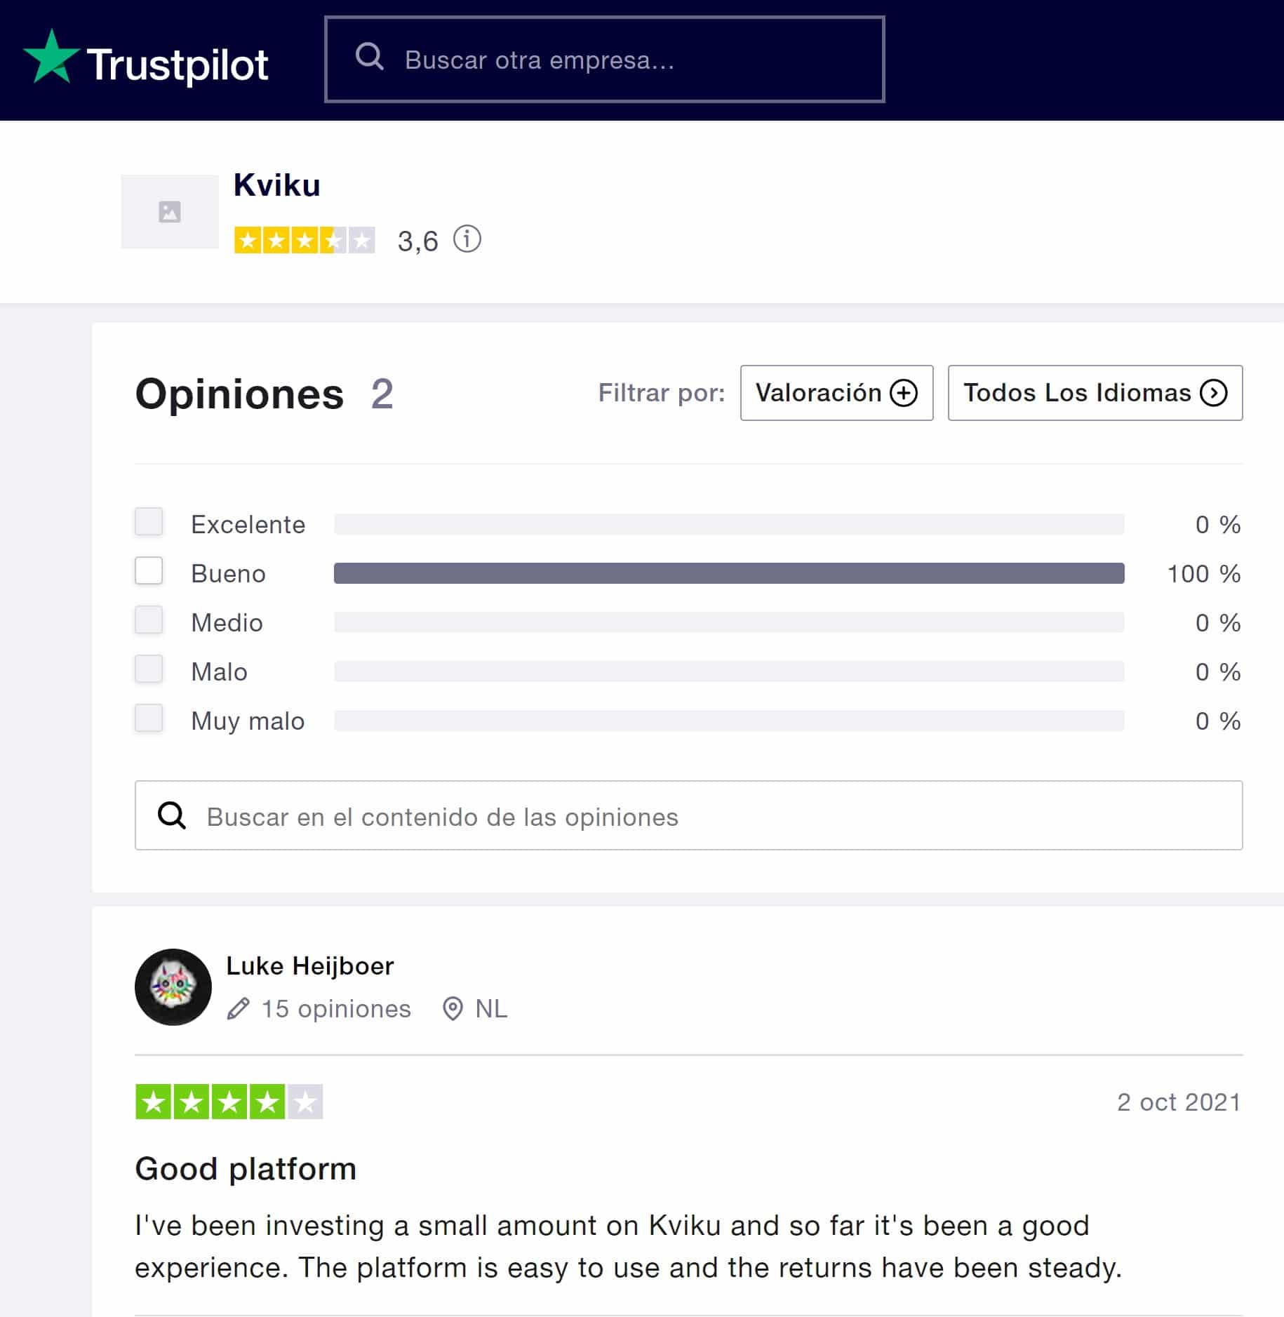
Task: Click the review content search magnifier icon
Action: tap(172, 815)
